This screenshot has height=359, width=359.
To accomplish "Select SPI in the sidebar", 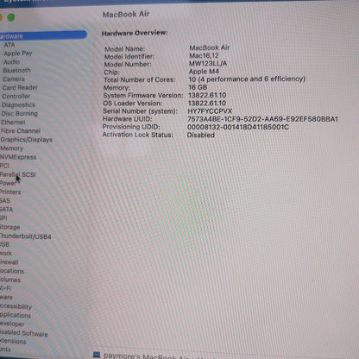I will click(x=3, y=217).
